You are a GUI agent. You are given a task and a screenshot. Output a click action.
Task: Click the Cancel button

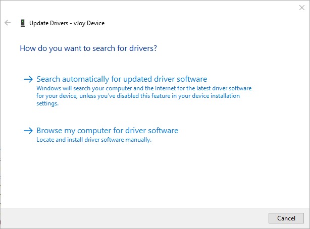(x=286, y=218)
